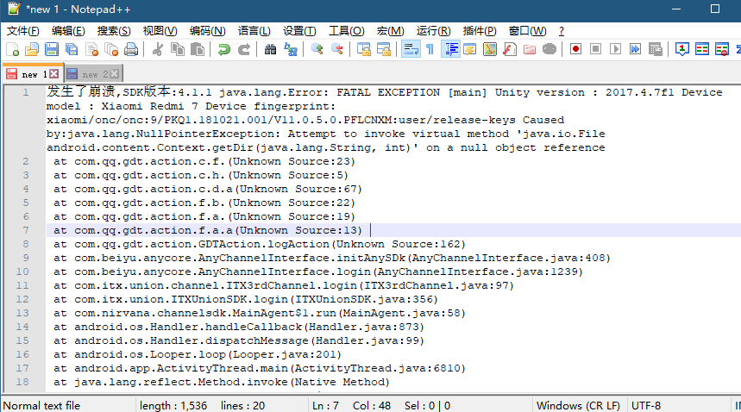Toggle show all characters pilcrow icon
Viewport: 741px width, 412px height.
[430, 49]
